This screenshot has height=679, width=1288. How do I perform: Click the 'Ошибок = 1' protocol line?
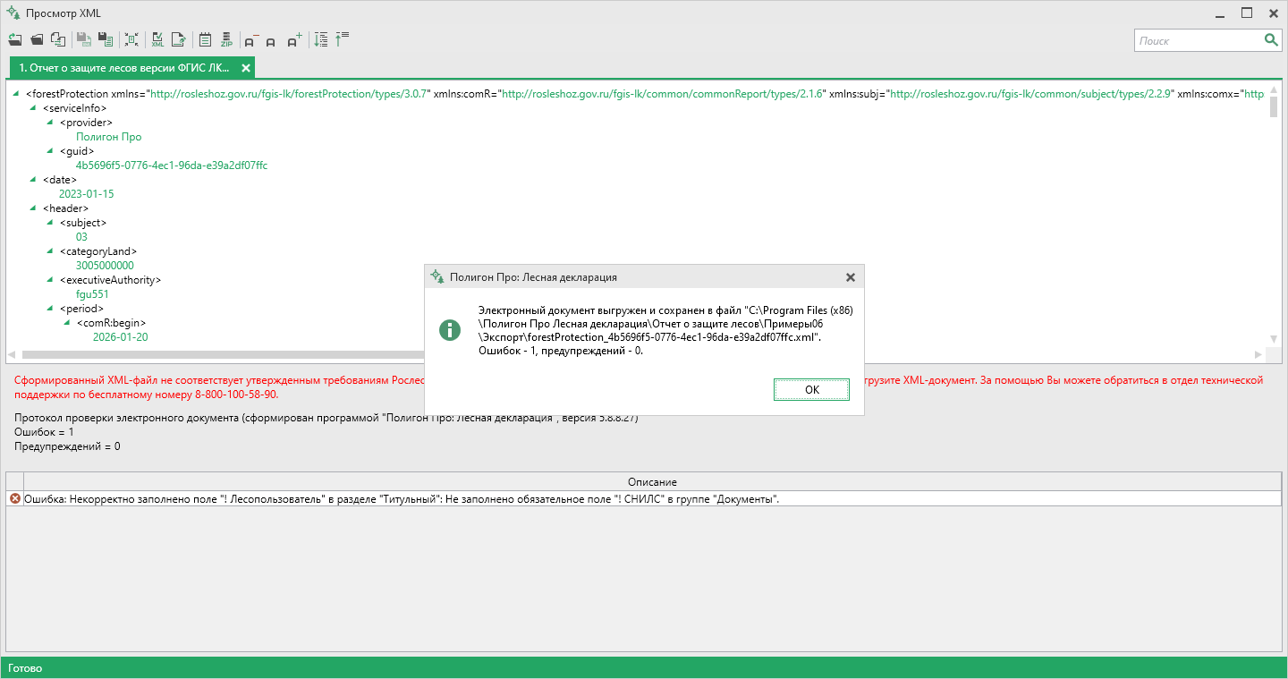(46, 432)
